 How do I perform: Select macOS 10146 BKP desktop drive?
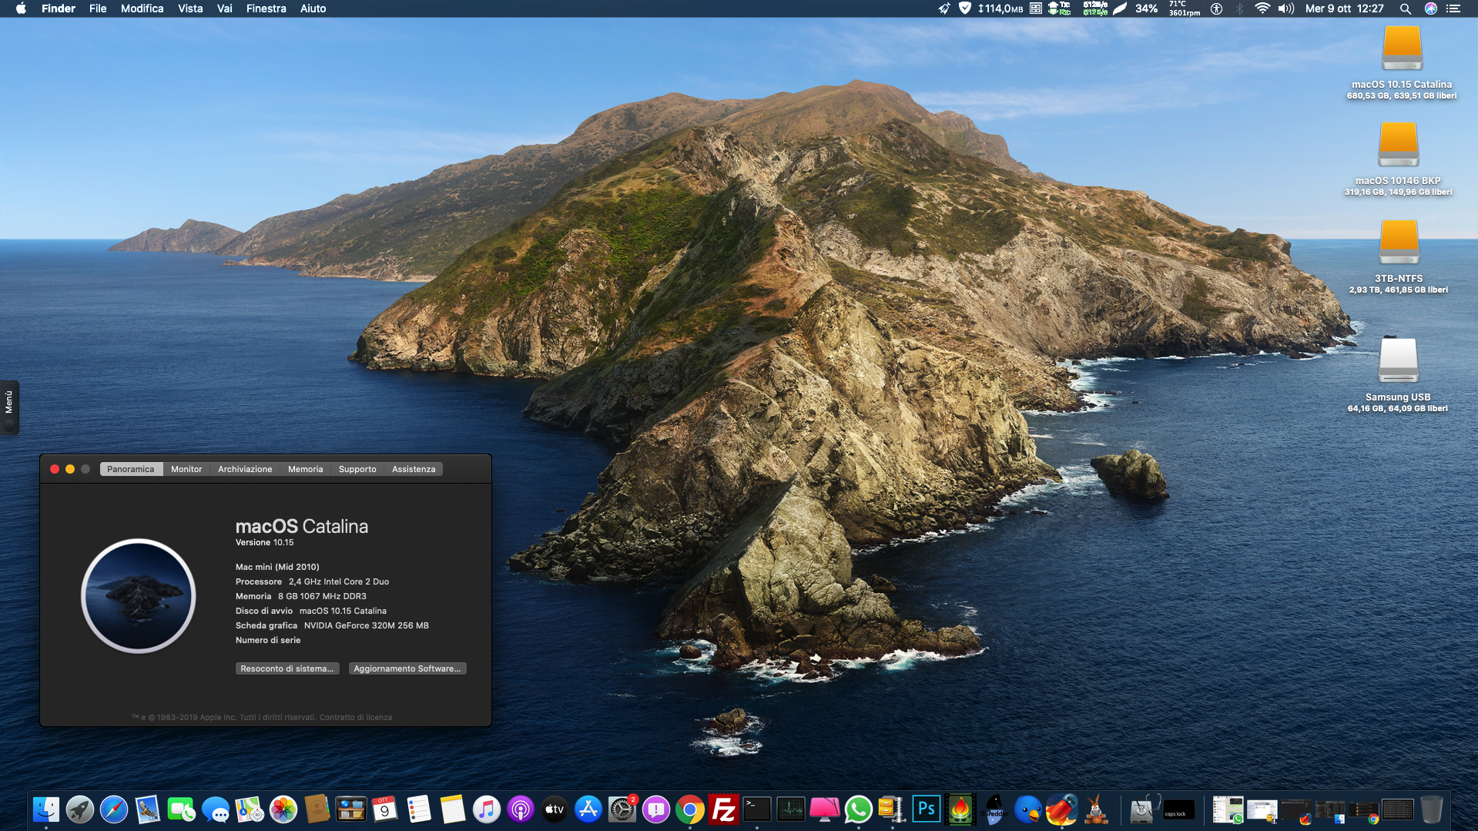coord(1399,159)
